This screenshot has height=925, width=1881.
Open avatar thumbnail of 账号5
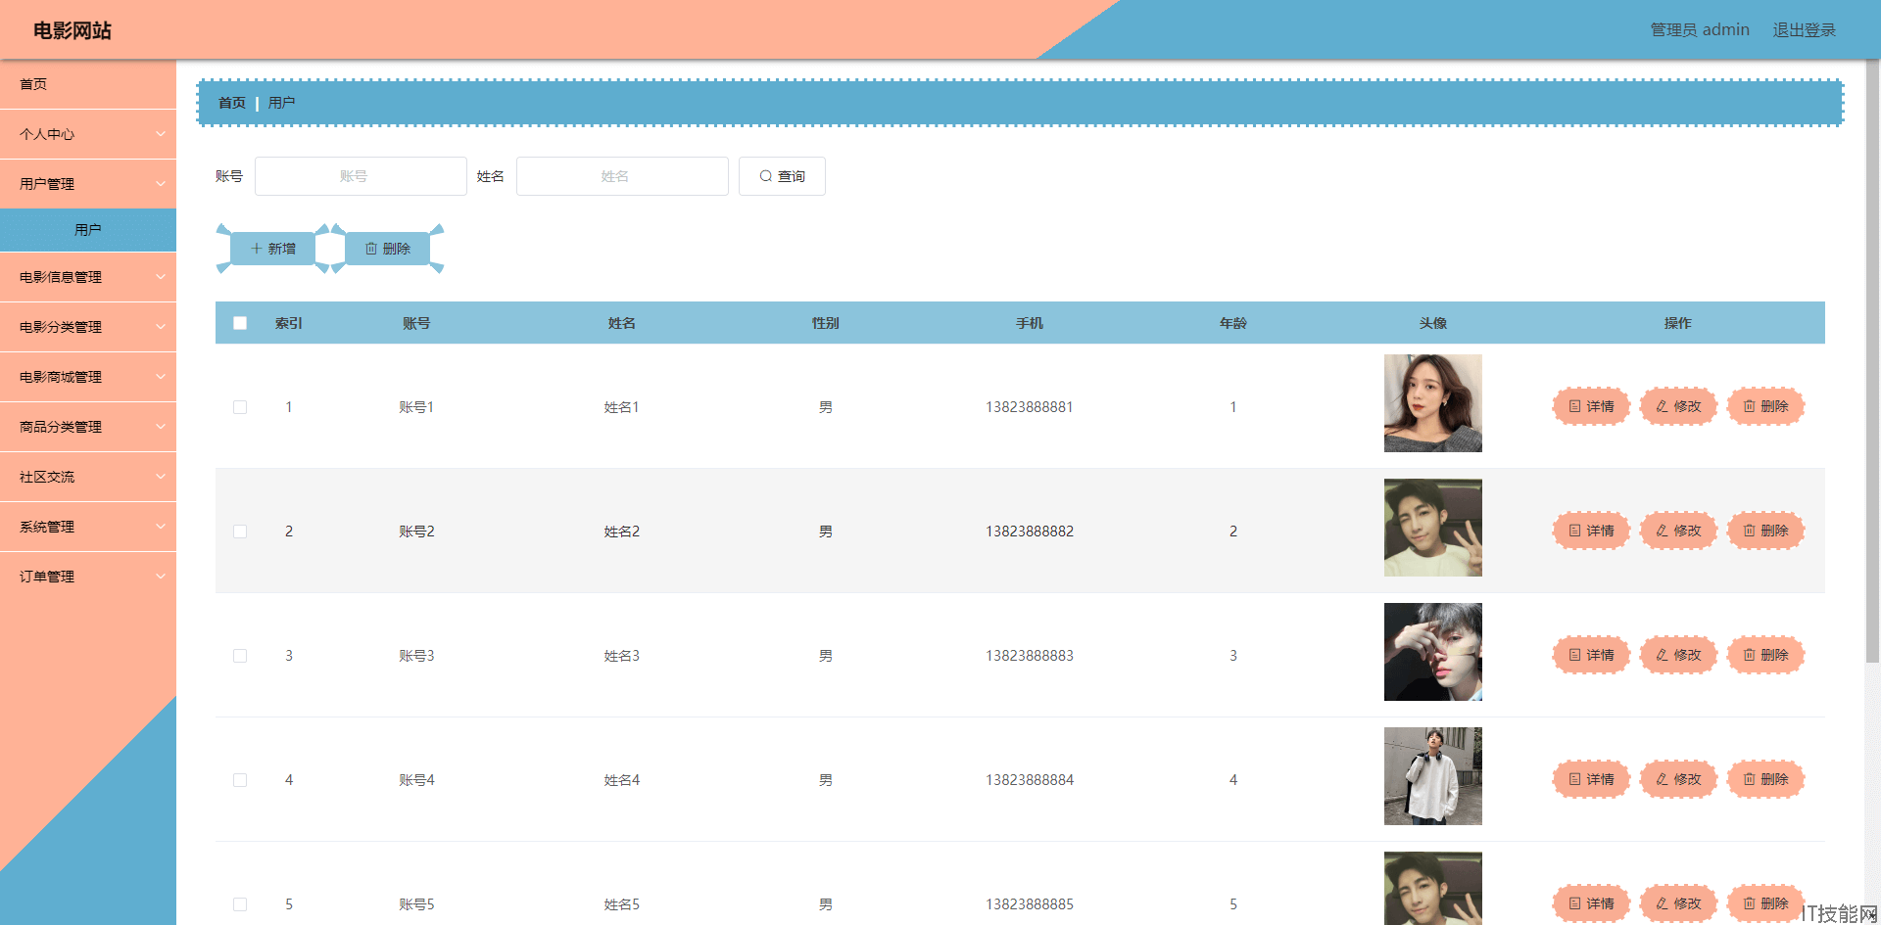pos(1432,888)
